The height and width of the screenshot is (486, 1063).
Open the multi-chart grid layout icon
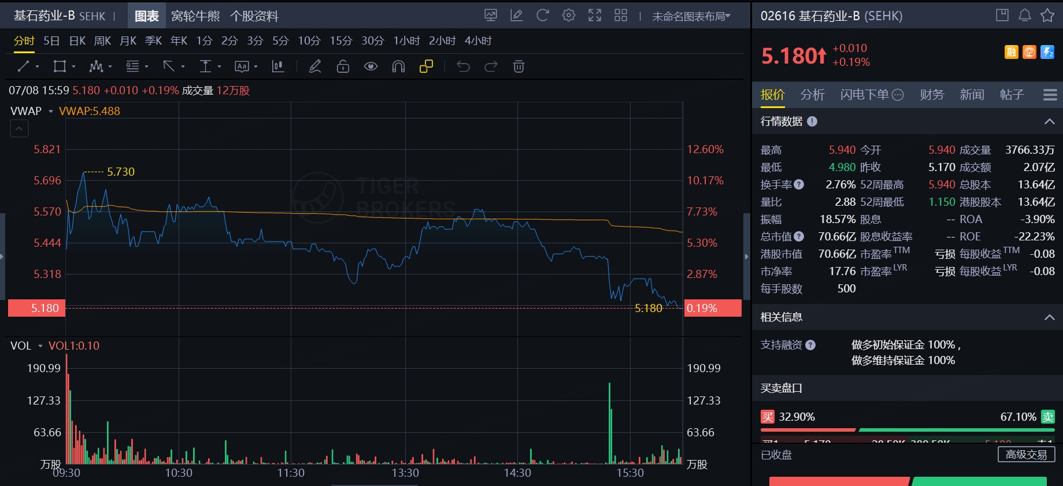point(621,16)
